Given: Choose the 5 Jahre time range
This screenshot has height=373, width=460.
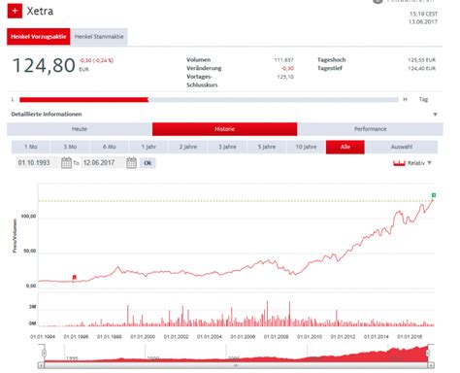Looking at the screenshot, I should pos(267,147).
